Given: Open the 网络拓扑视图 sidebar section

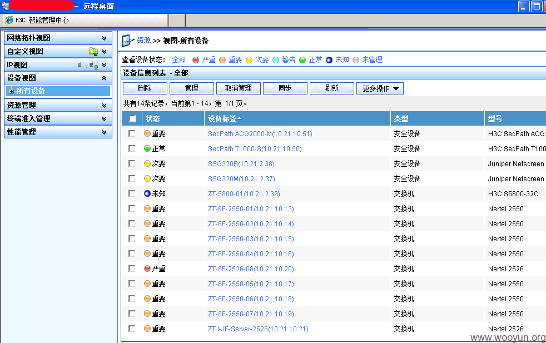Looking at the screenshot, I should pos(58,38).
